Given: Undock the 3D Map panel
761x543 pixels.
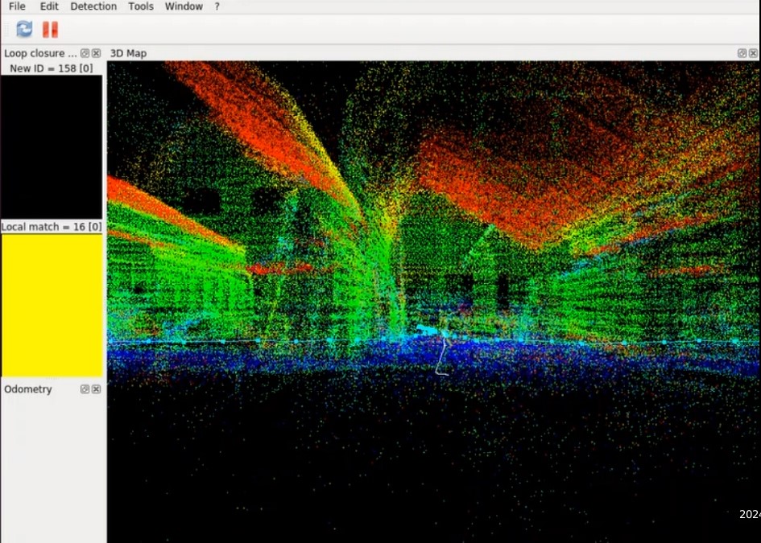Looking at the screenshot, I should coord(742,53).
